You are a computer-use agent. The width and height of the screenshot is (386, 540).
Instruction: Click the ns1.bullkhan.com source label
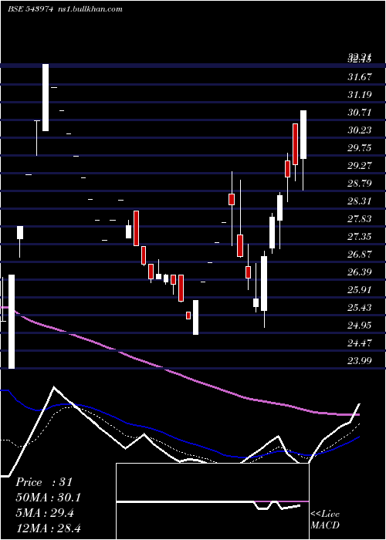(90, 9)
